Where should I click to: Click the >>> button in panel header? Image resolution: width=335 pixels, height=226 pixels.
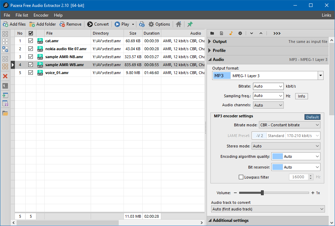[277, 33]
